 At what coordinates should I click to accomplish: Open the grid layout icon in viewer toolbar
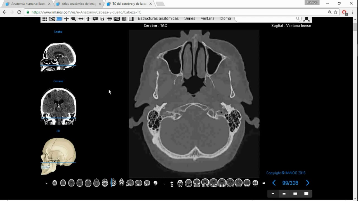[x=45, y=19]
